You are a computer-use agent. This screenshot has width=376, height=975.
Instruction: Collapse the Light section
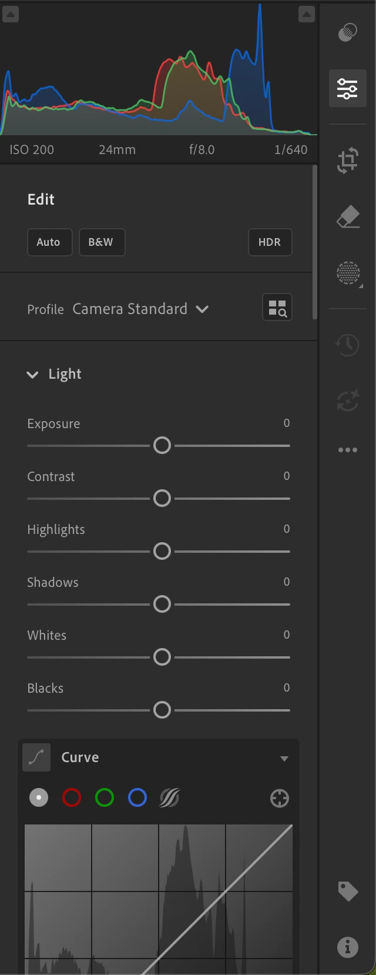tap(32, 375)
